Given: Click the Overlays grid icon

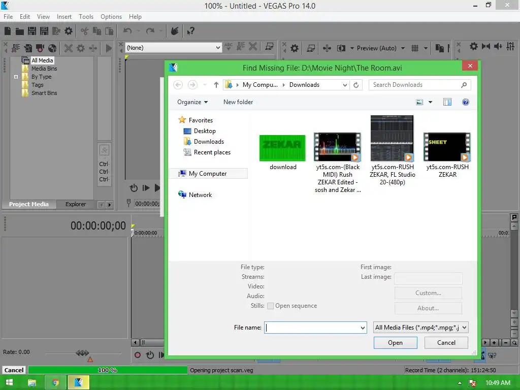Looking at the screenshot, I should (415, 48).
